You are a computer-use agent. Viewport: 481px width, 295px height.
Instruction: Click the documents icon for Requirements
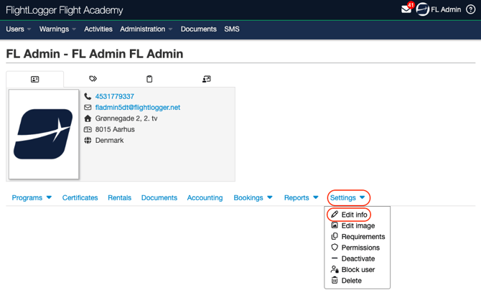coord(335,236)
